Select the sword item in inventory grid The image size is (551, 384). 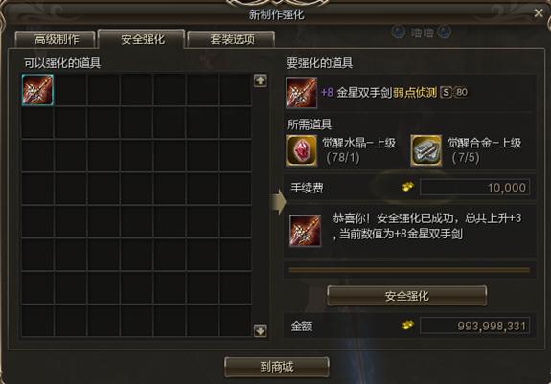tap(37, 90)
